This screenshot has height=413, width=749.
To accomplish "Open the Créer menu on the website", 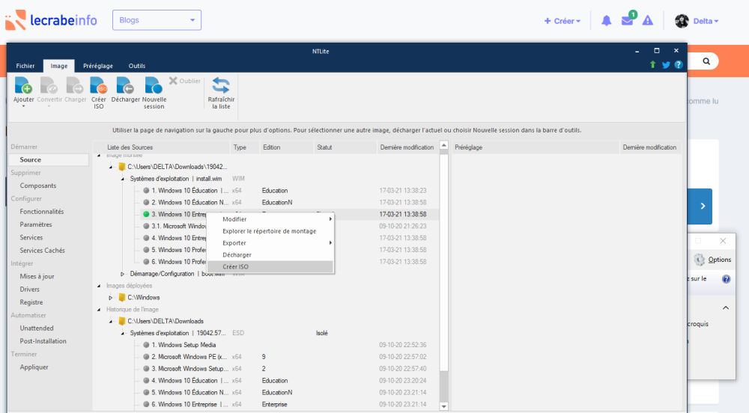I will 562,21.
